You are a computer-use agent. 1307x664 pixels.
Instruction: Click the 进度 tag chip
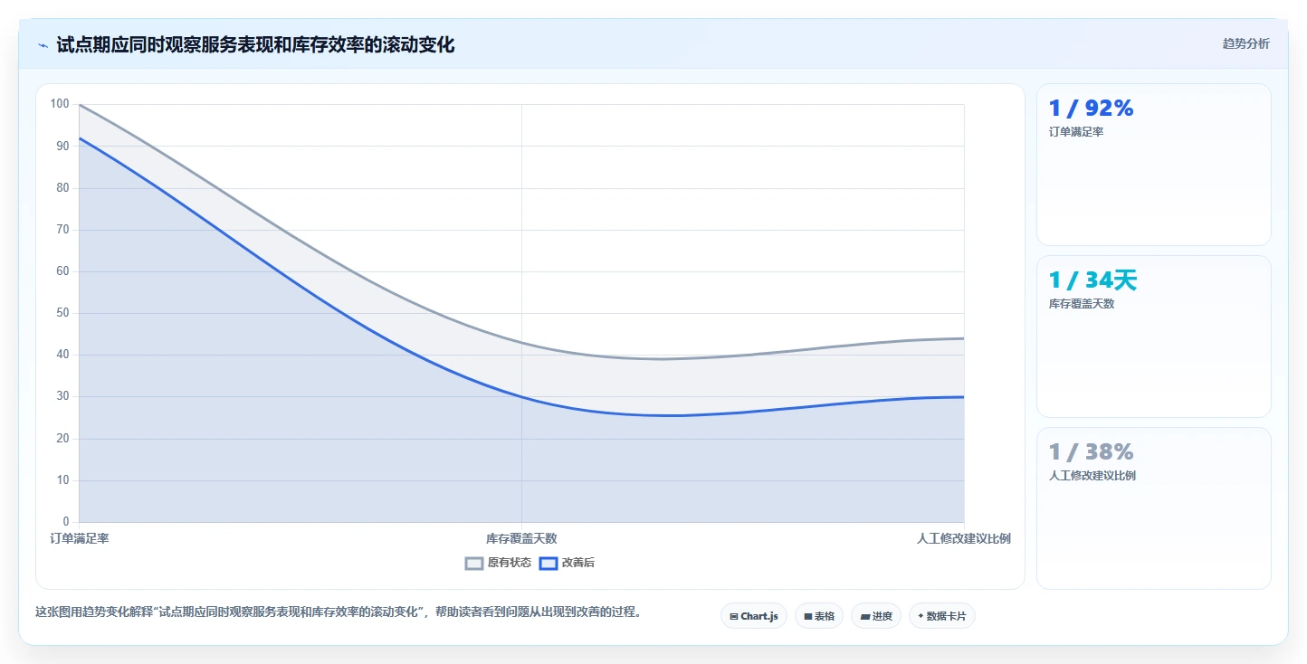876,616
